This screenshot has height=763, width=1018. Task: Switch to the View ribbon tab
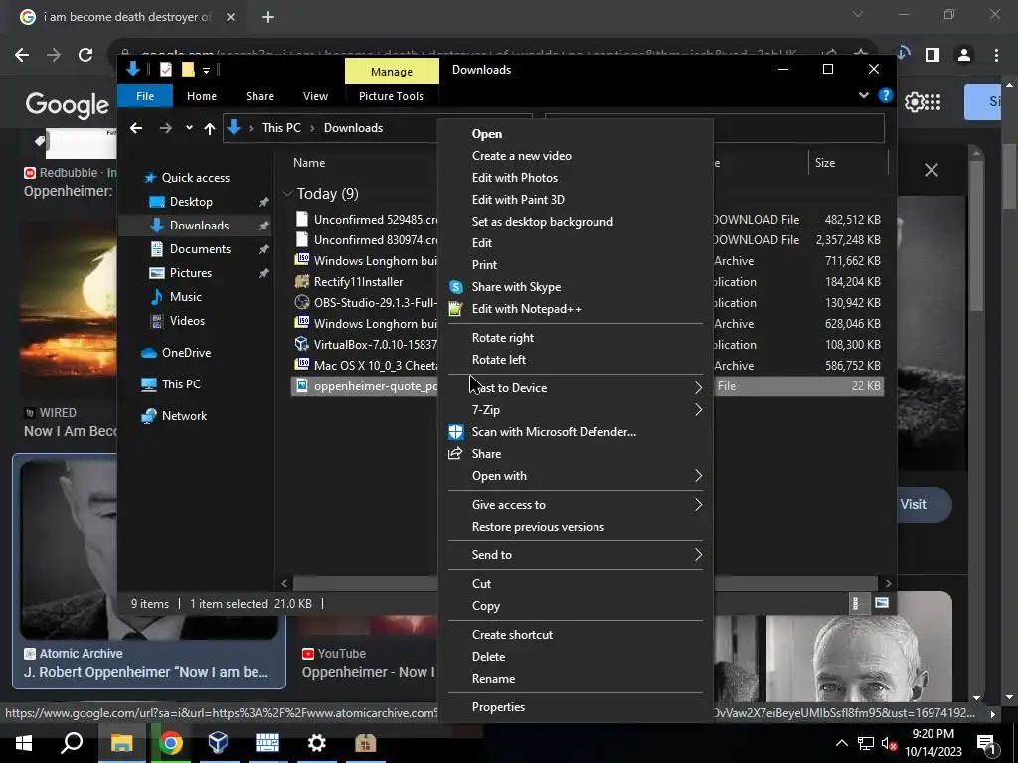(315, 96)
